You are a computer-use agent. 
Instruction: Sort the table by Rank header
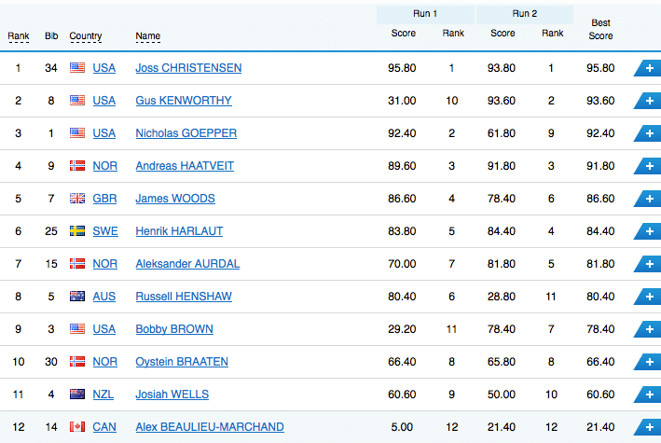click(x=19, y=36)
